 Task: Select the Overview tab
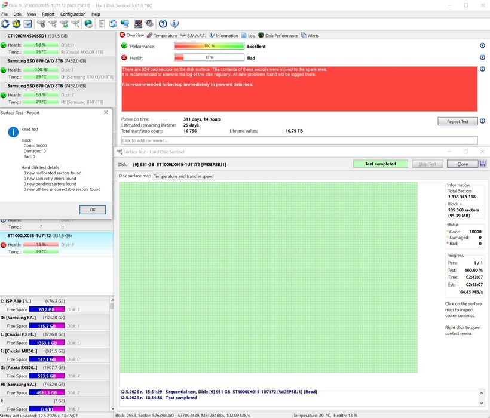(x=132, y=35)
